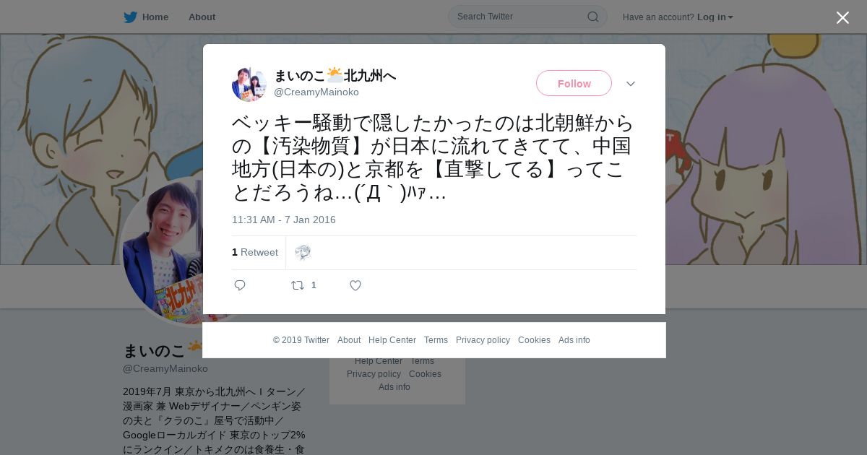Close the tweet overlay with the X icon
Viewport: 867px width, 455px height.
coord(842,17)
